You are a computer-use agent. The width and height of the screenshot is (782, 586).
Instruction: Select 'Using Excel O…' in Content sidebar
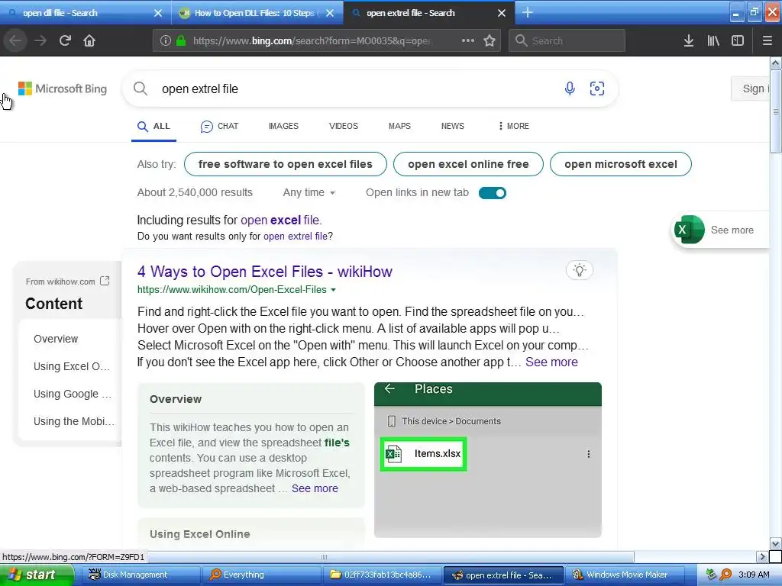point(72,366)
